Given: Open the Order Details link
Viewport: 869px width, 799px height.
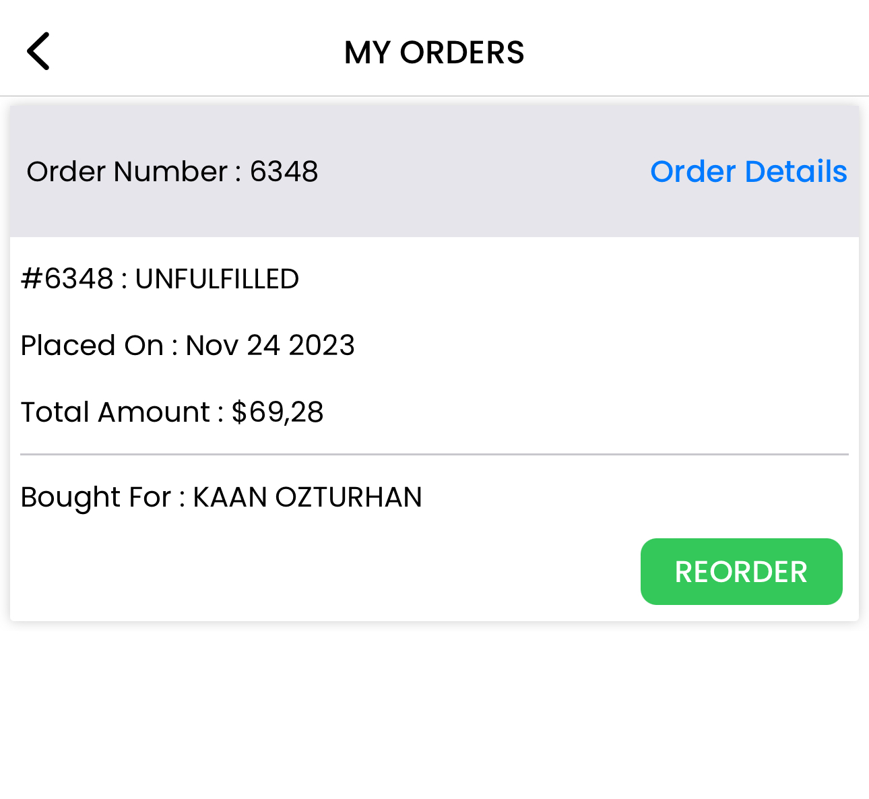Looking at the screenshot, I should coord(748,172).
